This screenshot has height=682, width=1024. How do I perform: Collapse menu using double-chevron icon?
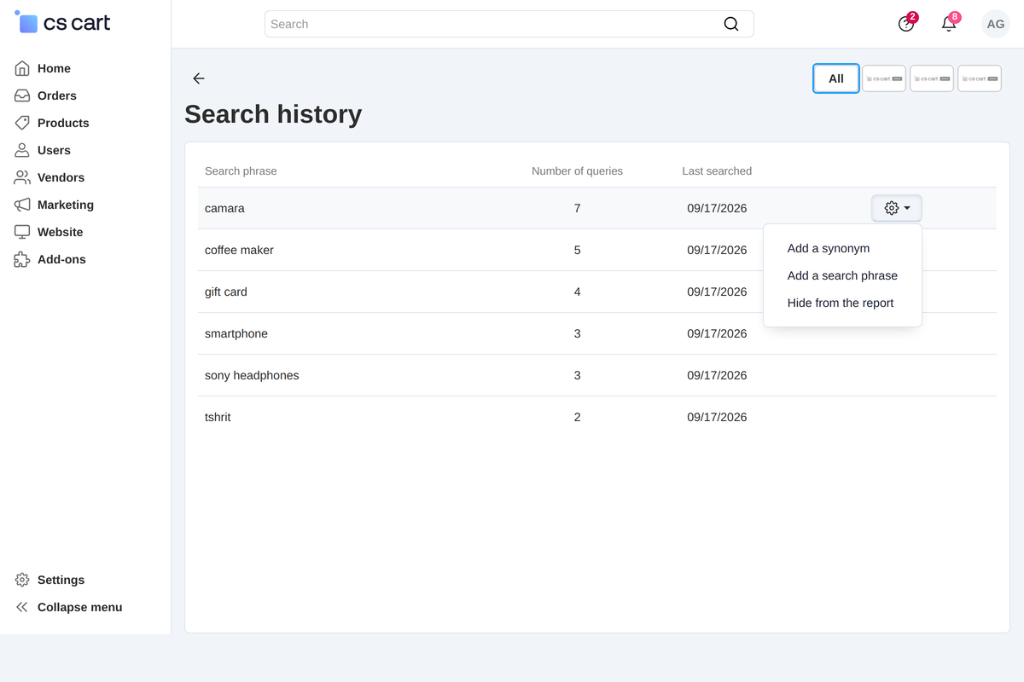22,607
